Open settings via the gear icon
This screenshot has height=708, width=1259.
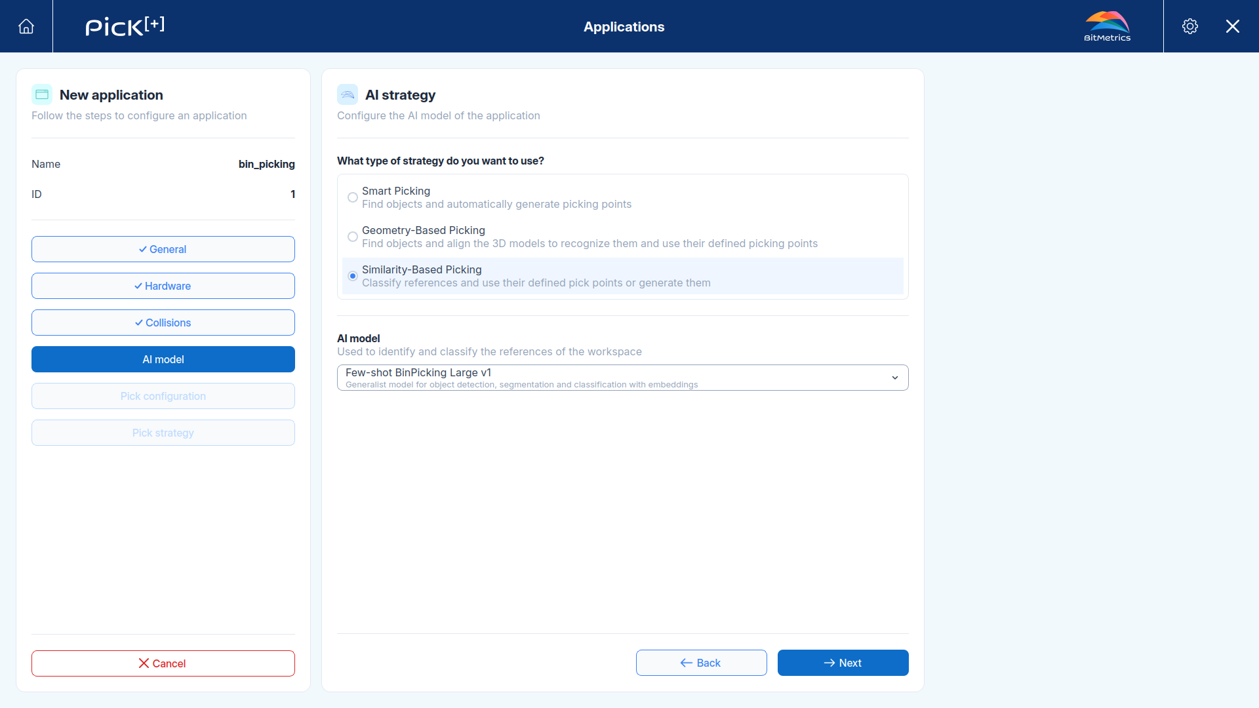click(x=1190, y=26)
